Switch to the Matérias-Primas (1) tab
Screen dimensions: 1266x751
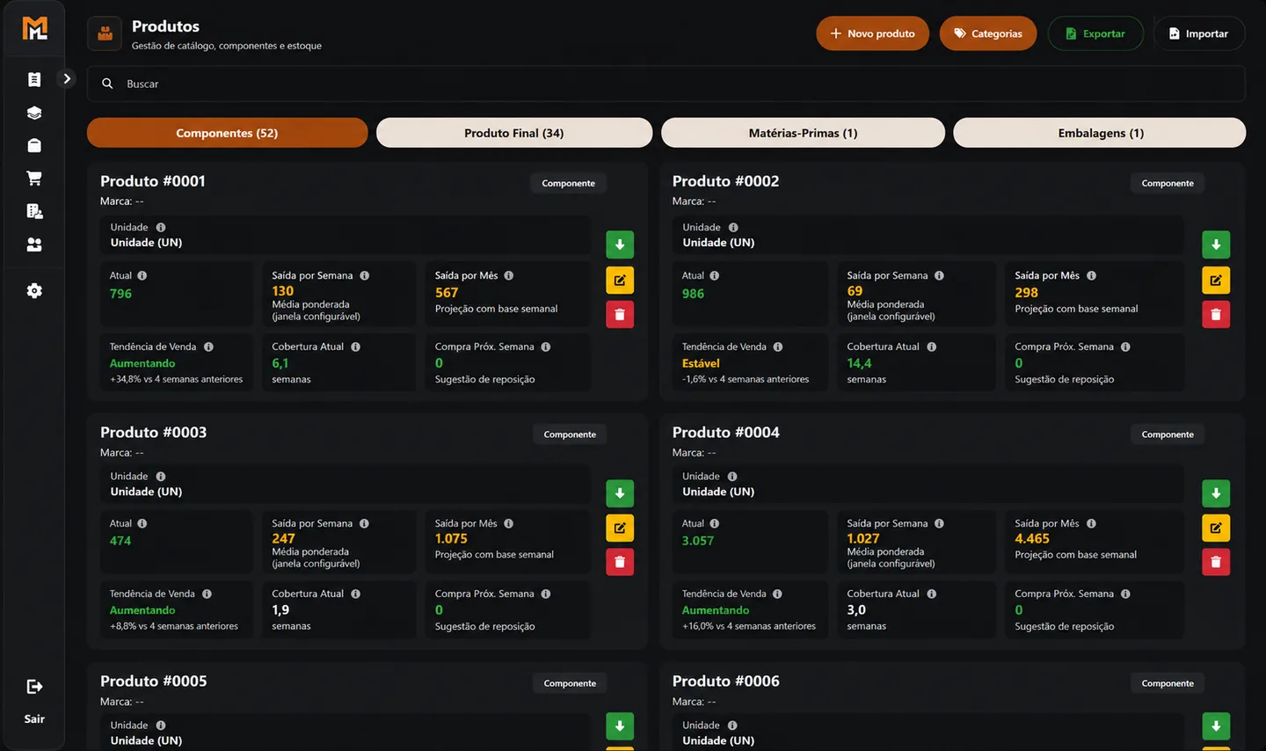[x=803, y=133]
